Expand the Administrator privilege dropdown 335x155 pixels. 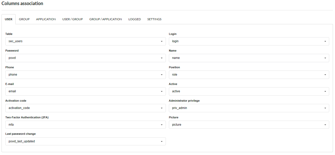click(x=249, y=108)
